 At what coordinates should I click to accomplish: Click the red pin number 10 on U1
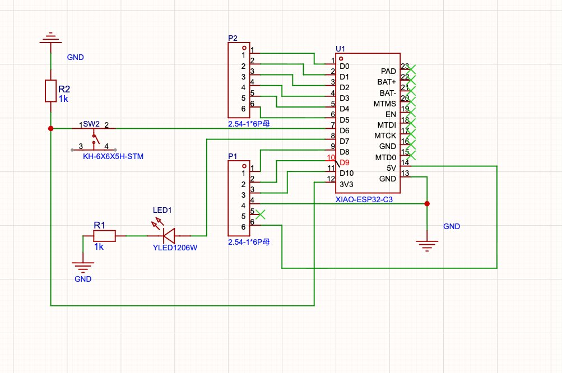[331, 157]
